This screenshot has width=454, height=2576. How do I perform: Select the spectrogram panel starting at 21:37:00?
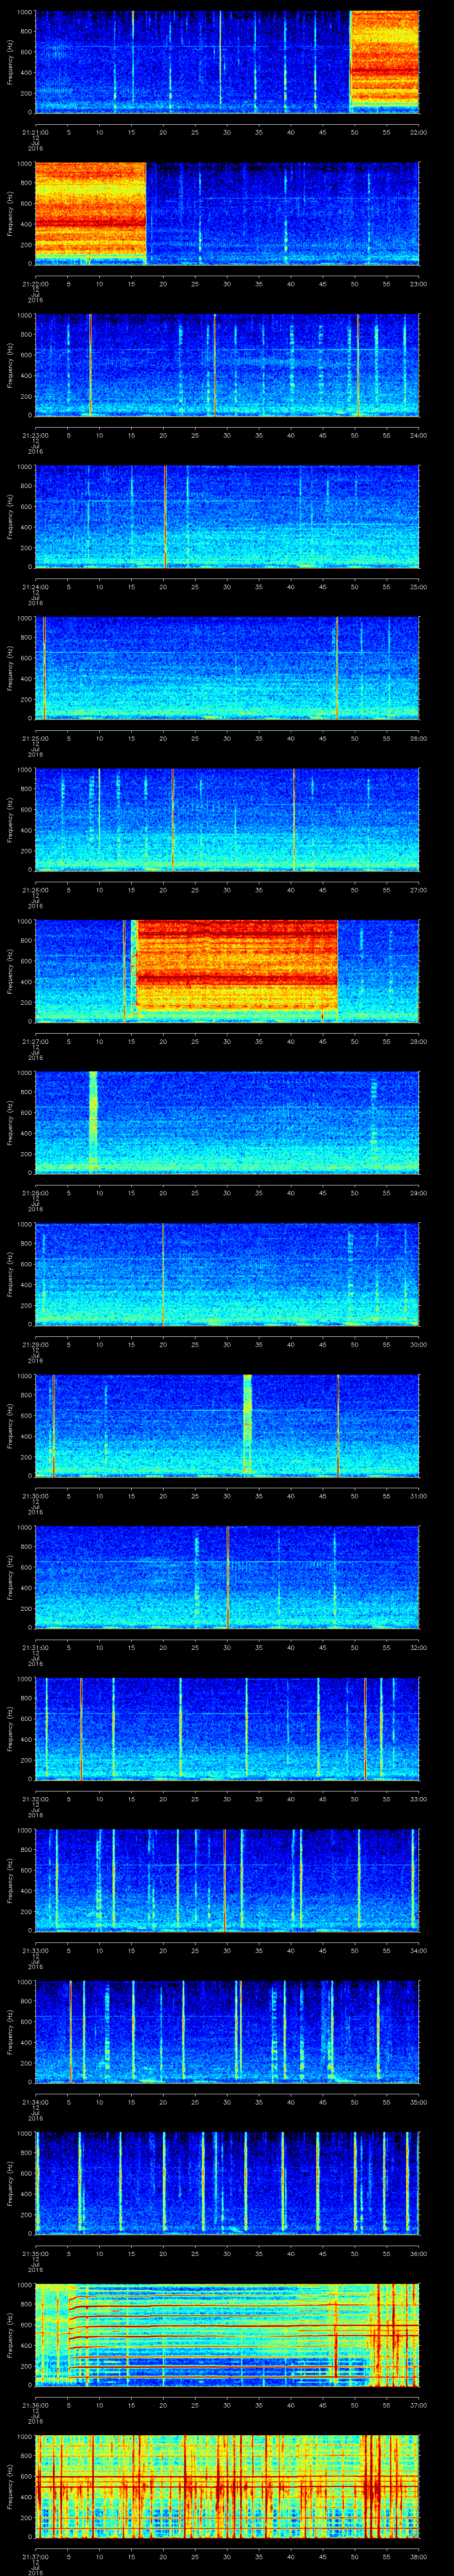tap(227, 2486)
